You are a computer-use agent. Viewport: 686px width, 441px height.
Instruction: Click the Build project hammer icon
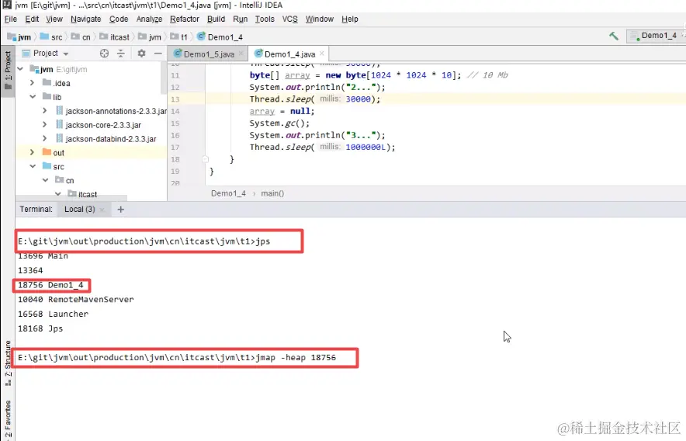614,36
